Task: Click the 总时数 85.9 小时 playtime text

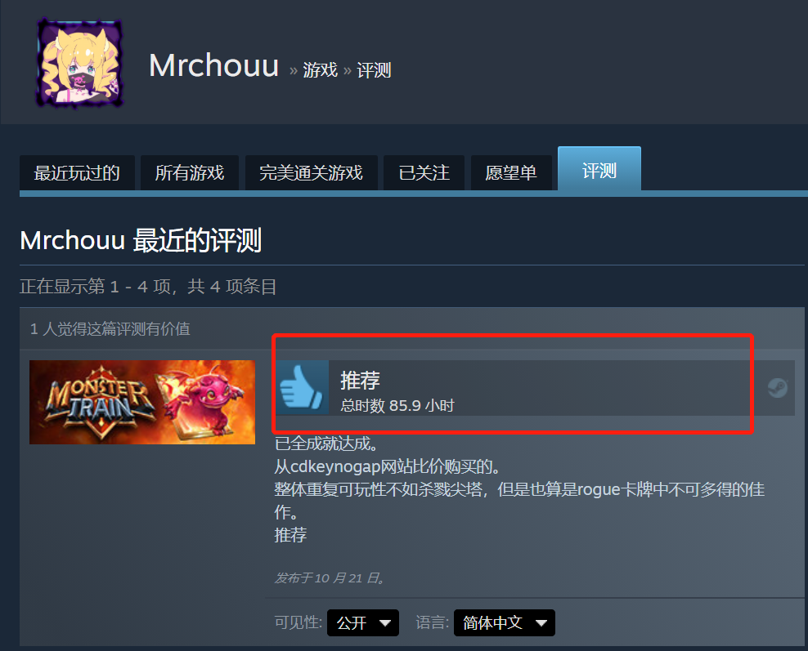Action: tap(397, 405)
